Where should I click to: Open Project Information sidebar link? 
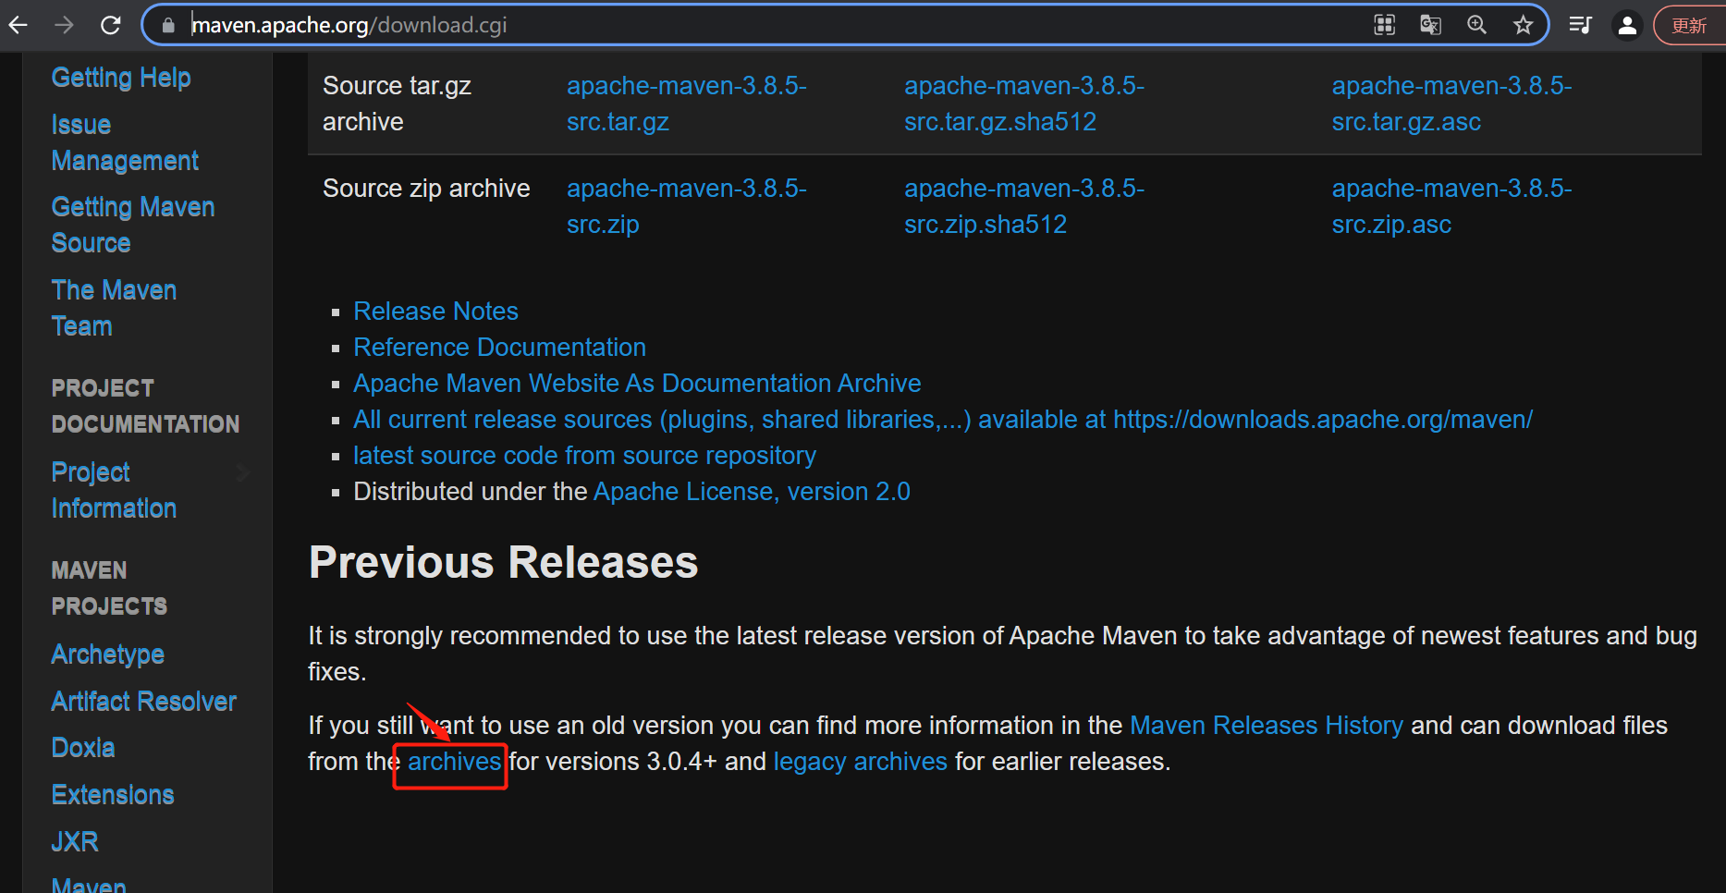[114, 490]
